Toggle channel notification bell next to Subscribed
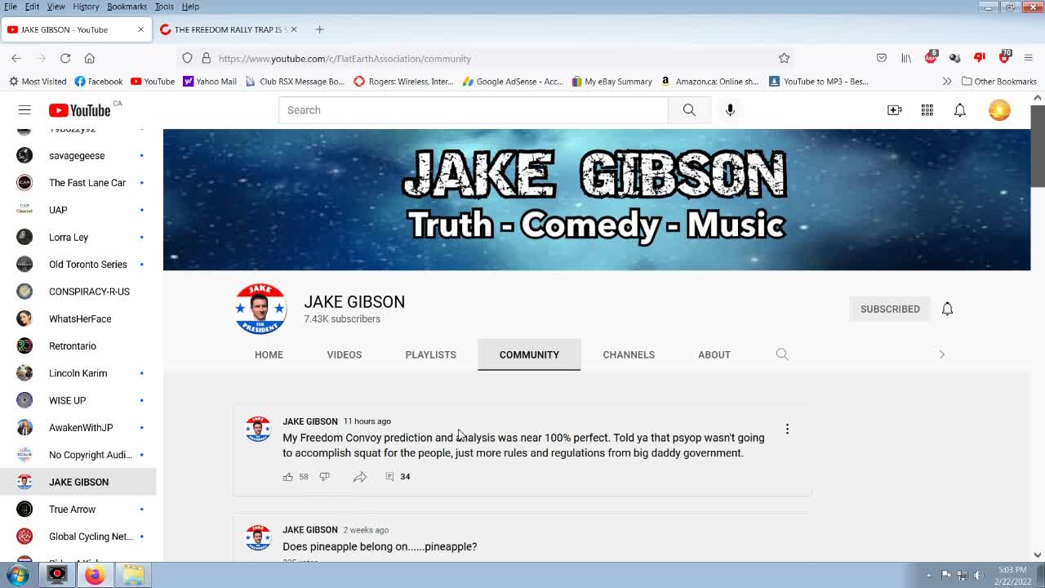The width and height of the screenshot is (1045, 588). click(947, 309)
